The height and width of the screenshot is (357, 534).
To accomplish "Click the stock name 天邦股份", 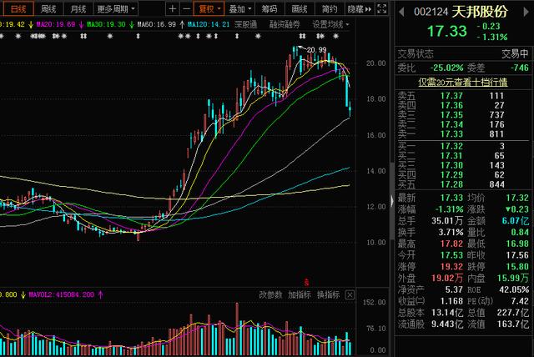I will tap(481, 12).
